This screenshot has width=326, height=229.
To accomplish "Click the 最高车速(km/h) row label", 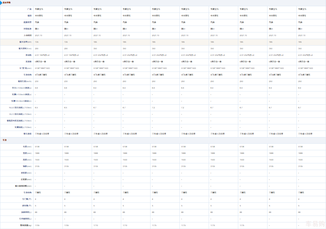I will [25, 81].
